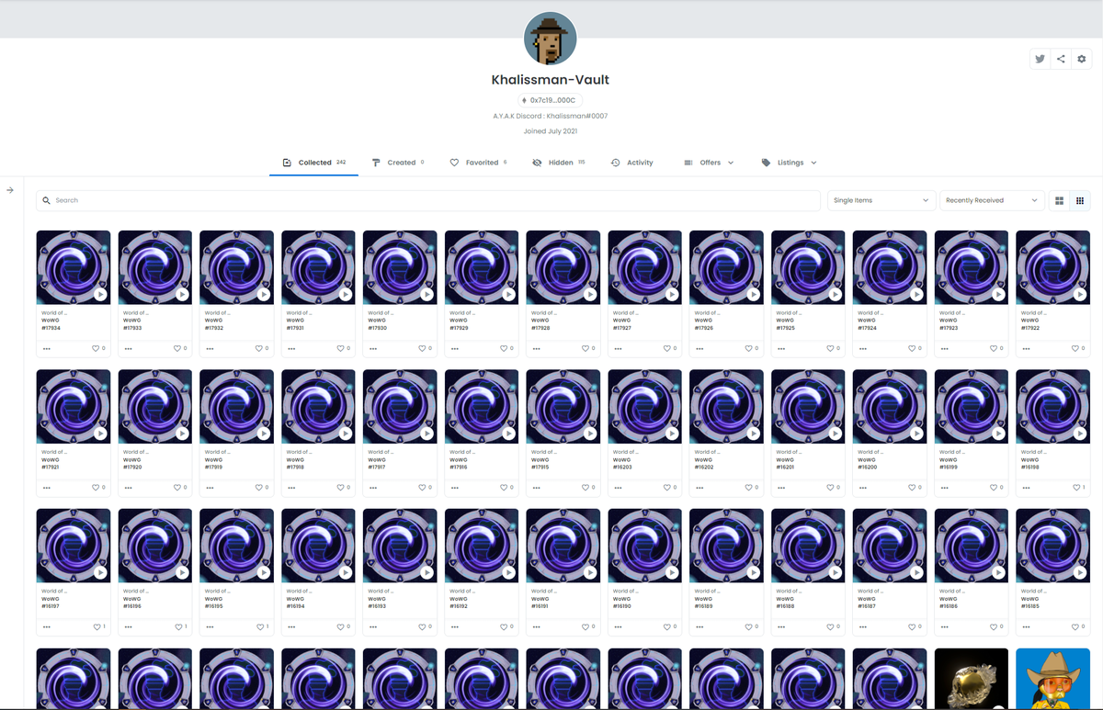
Task: Toggle heart on WoWG #16198
Action: [x=1075, y=488]
